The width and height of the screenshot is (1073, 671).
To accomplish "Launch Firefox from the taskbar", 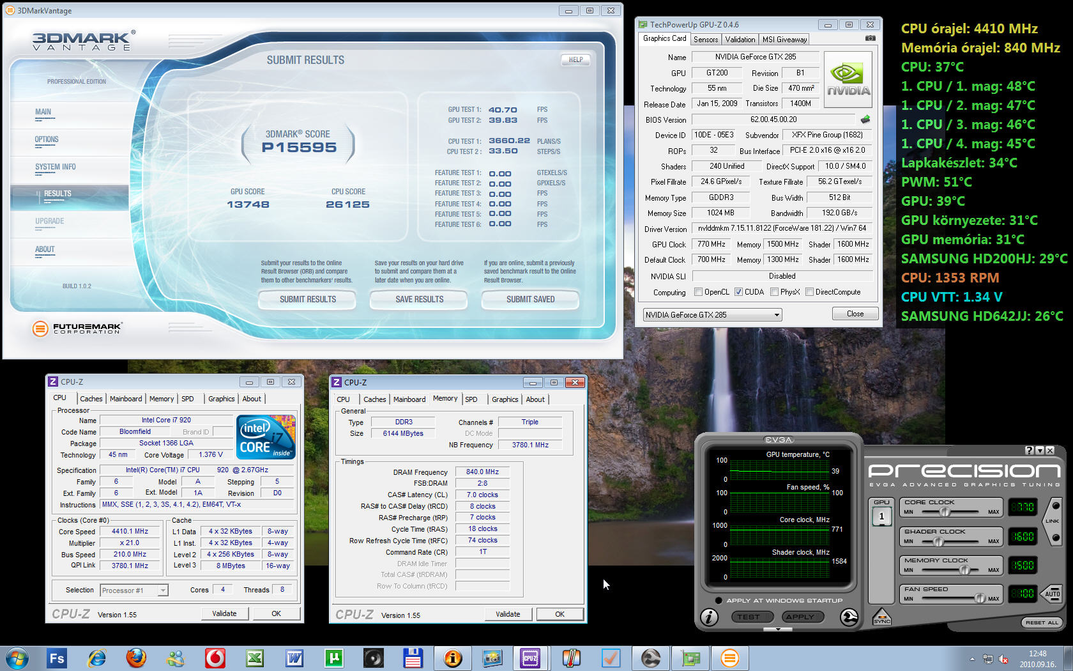I will (136, 658).
